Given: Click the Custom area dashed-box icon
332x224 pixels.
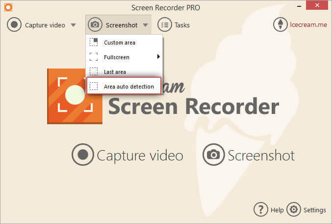Looking at the screenshot, I should pyautogui.click(x=94, y=42).
